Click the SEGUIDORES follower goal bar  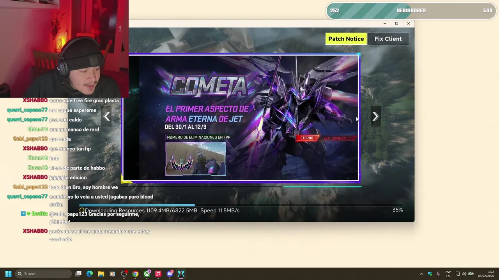[x=411, y=10]
